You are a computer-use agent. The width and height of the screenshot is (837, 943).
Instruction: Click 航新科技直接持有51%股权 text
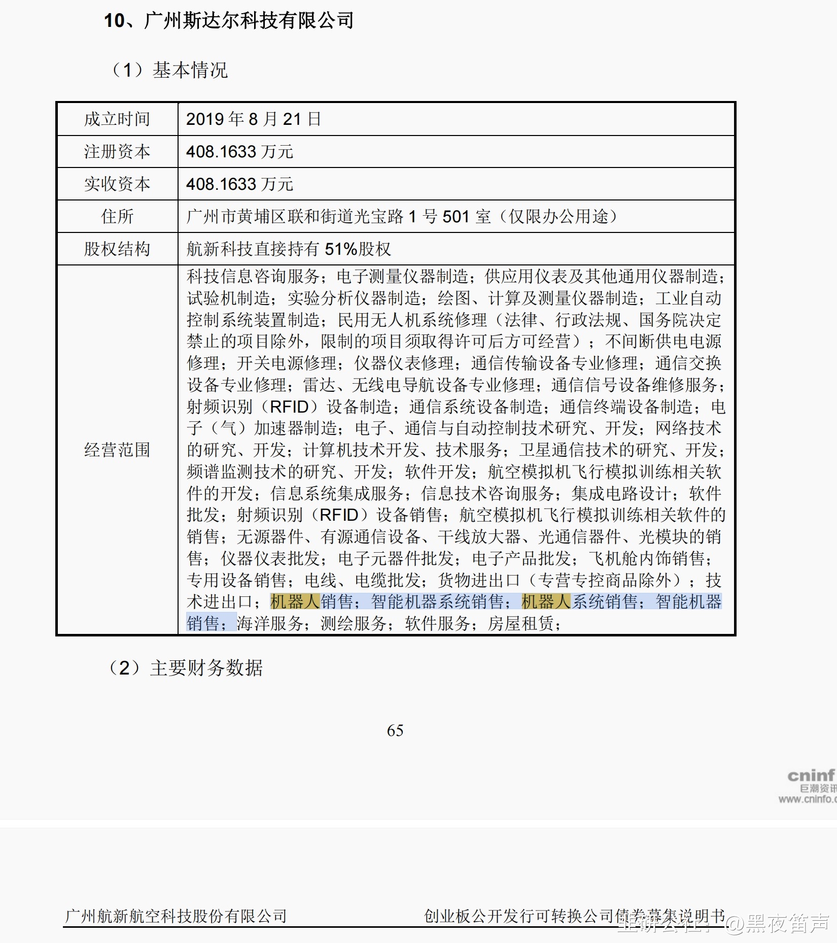289,249
